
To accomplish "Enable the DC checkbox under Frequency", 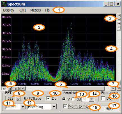I will [103, 99].
